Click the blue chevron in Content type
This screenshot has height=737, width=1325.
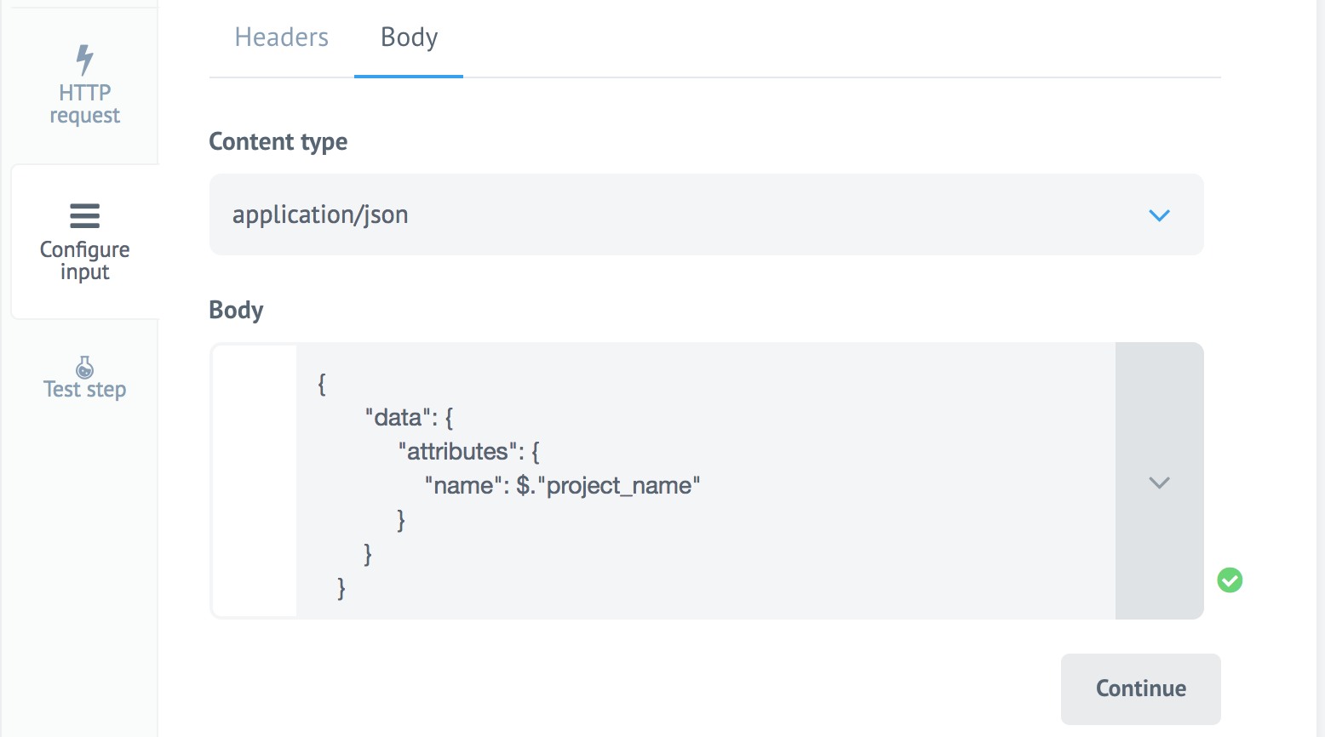1159,215
